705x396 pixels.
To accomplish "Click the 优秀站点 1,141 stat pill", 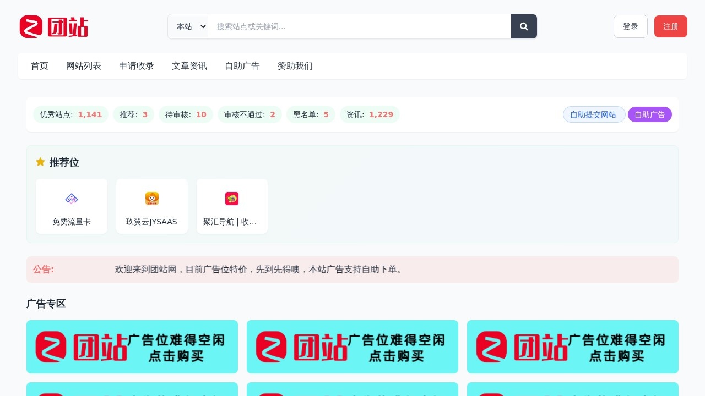I will click(x=71, y=114).
